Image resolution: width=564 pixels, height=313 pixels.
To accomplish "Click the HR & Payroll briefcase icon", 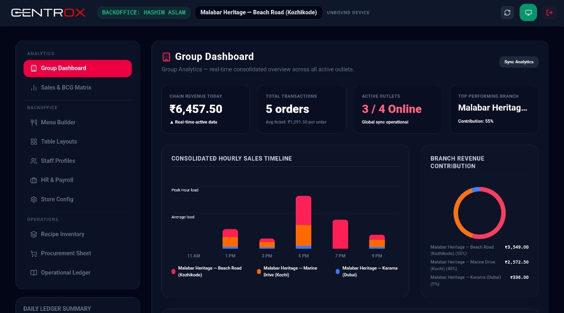I will 34,180.
